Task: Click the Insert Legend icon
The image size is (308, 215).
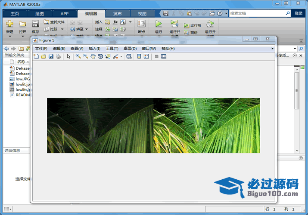Action: [146, 56]
